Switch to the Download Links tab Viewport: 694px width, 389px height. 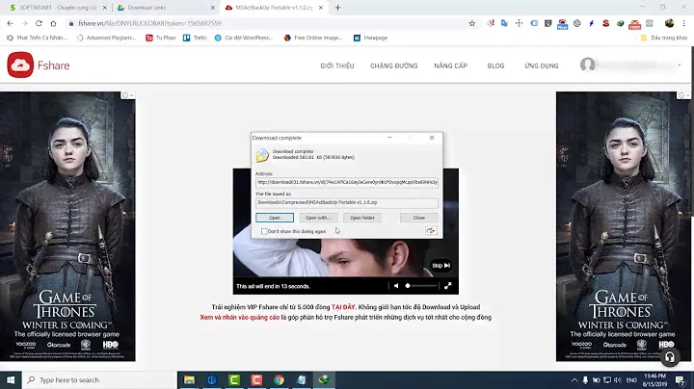coord(159,8)
